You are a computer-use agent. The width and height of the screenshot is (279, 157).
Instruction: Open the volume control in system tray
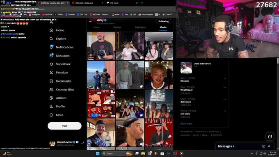pyautogui.click(x=265, y=153)
